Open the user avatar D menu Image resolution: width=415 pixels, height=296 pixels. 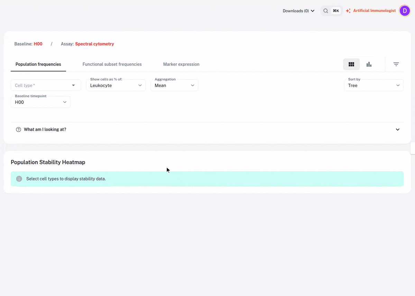point(405,11)
